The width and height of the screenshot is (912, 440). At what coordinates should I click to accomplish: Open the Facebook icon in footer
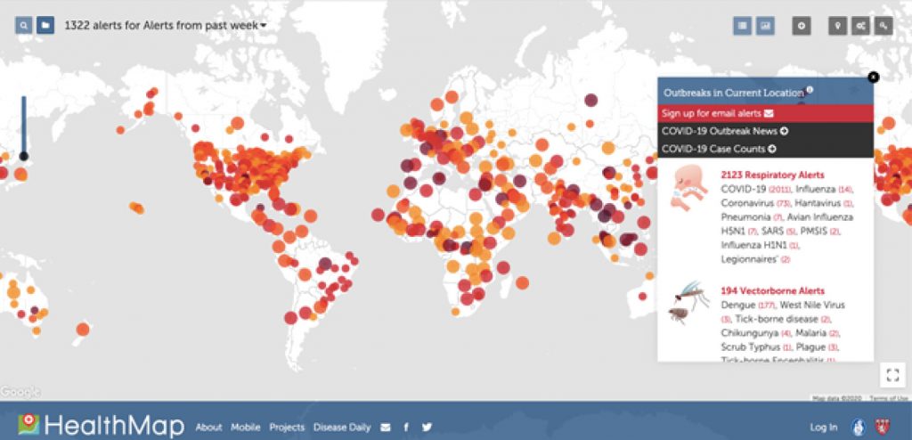click(407, 428)
